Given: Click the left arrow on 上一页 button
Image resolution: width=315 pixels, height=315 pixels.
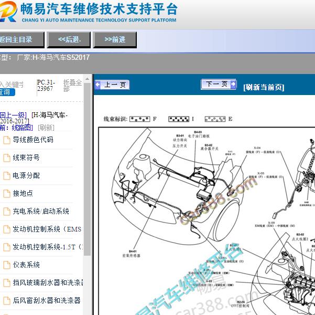Looking at the screenshot, I should [98, 85].
